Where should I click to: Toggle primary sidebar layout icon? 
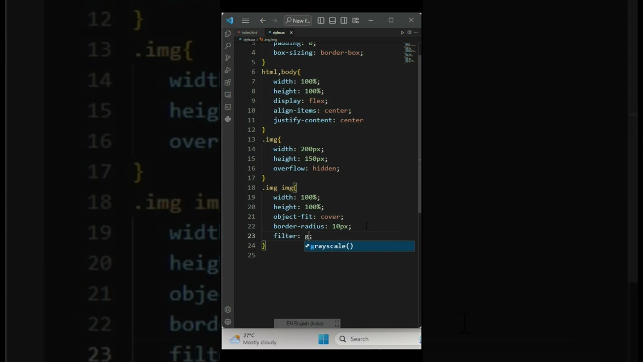pos(321,21)
